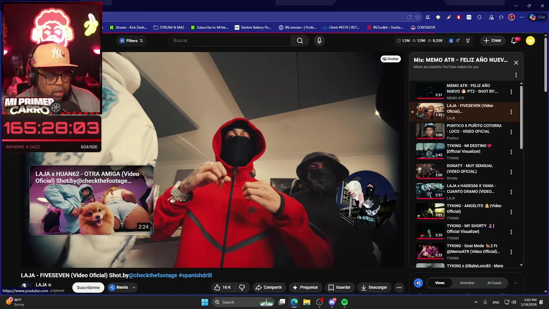Open options for MEMO ATR - FELIZ AÑO NUEVO
549x309 pixels.
[x=511, y=92]
